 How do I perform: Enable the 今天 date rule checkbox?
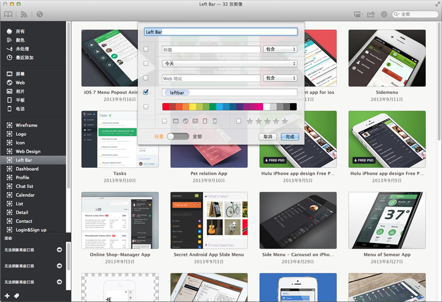click(x=146, y=63)
